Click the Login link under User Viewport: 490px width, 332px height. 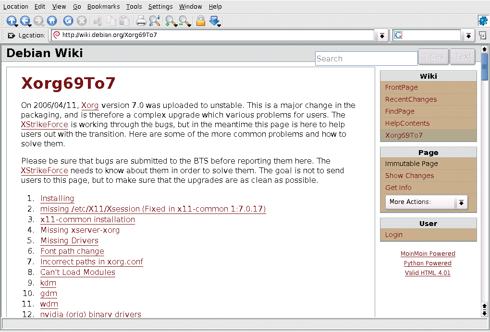pos(394,235)
